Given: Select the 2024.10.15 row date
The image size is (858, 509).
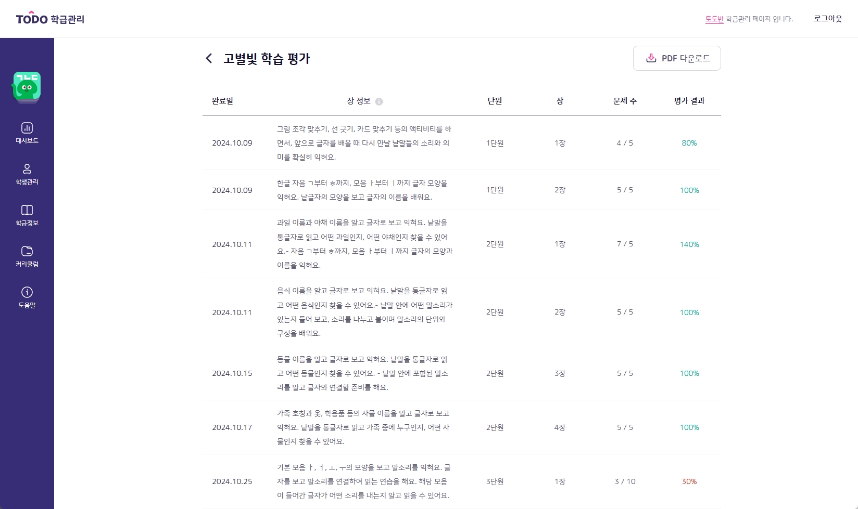Looking at the screenshot, I should coord(232,373).
